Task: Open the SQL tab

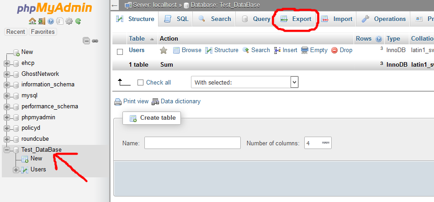Action: (x=176, y=19)
